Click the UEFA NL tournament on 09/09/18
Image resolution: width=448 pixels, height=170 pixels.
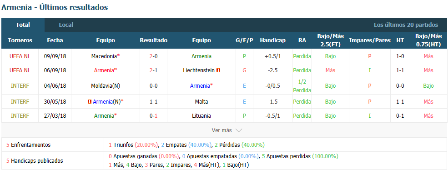(x=20, y=56)
